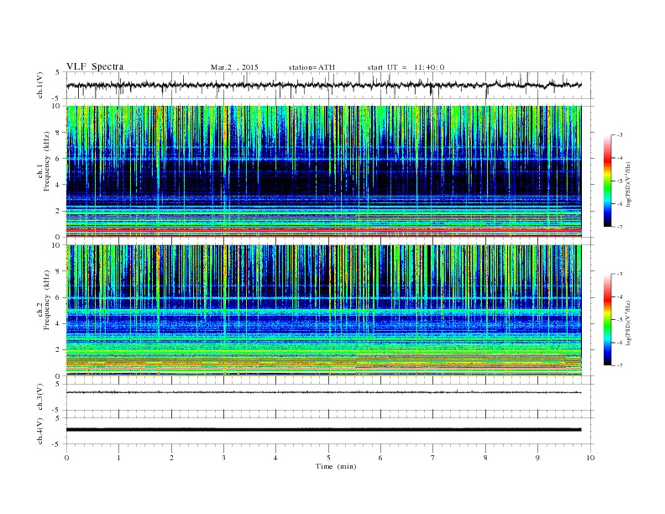665x514 pixels.
Task: Click the 'Mar.2 , 2015' date label
Action: click(234, 67)
